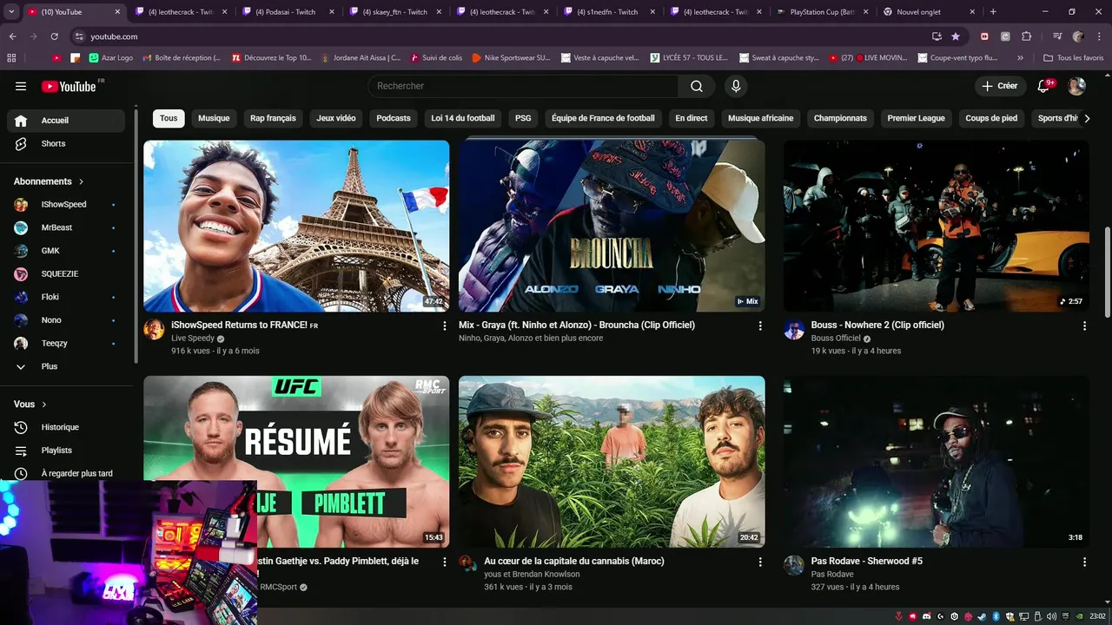Open MrBeast subscription channel
The height and width of the screenshot is (625, 1112).
click(x=66, y=227)
